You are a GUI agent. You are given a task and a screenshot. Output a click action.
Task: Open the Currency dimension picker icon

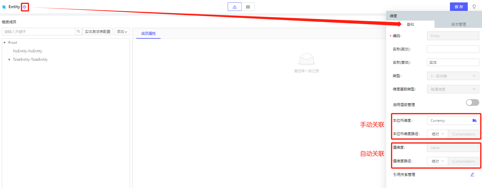474,121
